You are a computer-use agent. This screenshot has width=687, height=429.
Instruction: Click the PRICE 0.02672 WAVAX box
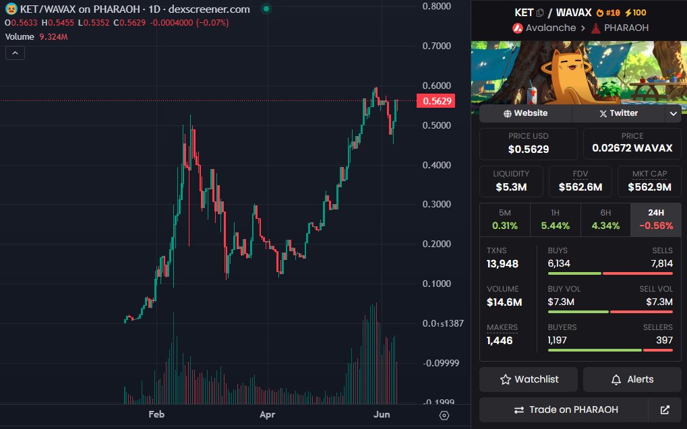pos(632,143)
